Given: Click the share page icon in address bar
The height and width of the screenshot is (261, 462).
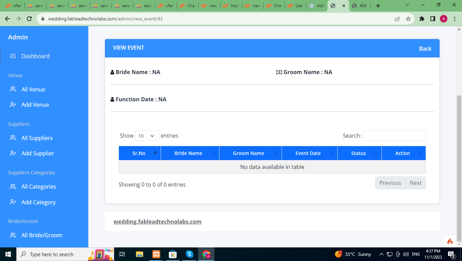Looking at the screenshot, I should (x=397, y=19).
